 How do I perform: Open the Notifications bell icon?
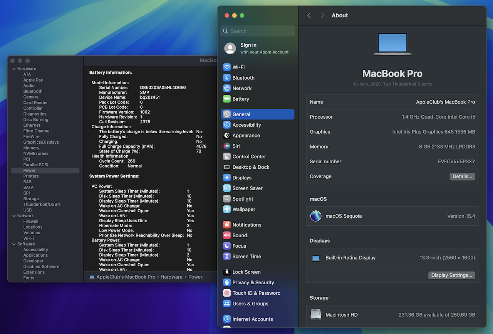[227, 225]
